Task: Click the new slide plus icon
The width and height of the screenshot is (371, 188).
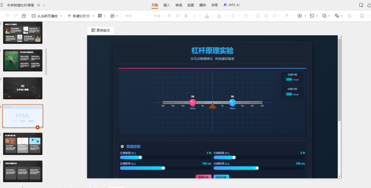Action: click(69, 16)
